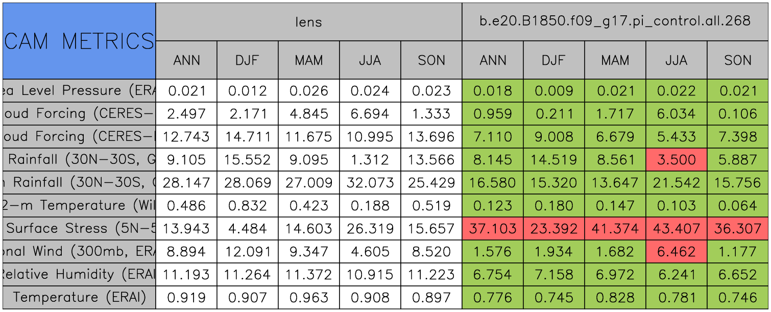Select the red cell with value 3.500
This screenshot has height=312, width=771.
(676, 160)
